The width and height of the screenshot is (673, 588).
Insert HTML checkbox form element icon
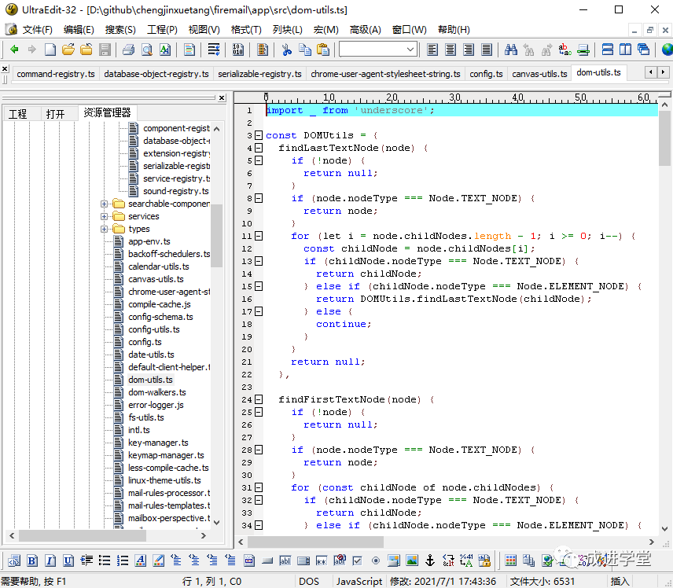tap(357, 560)
